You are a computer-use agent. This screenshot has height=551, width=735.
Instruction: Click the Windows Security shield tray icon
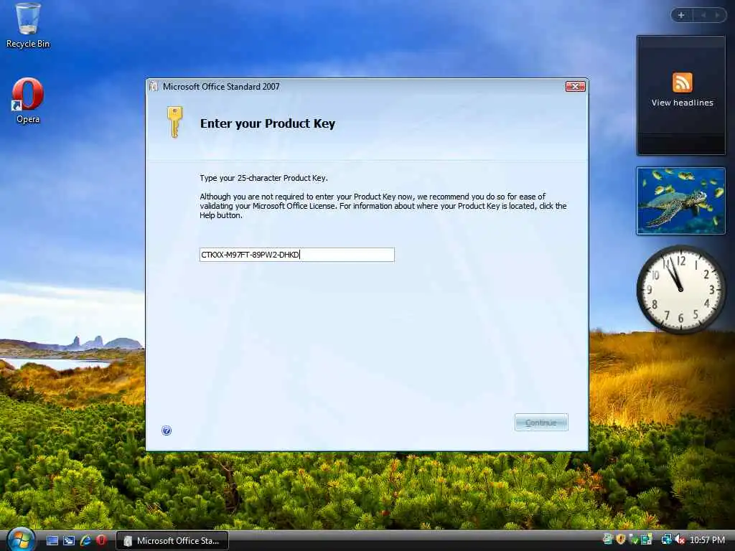pos(621,540)
